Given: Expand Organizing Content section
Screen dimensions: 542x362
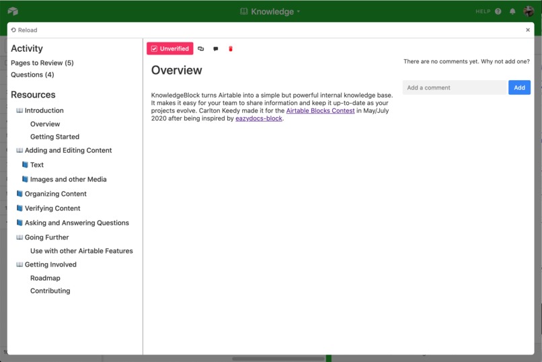Looking at the screenshot, I should (52, 194).
